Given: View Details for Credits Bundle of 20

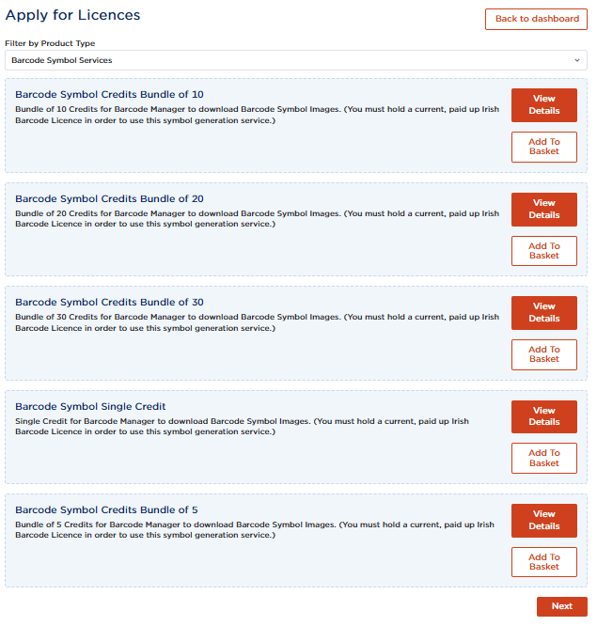Looking at the screenshot, I should point(543,210).
